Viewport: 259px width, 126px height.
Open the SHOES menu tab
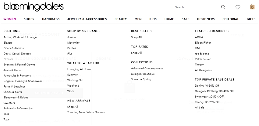pos(29,19)
